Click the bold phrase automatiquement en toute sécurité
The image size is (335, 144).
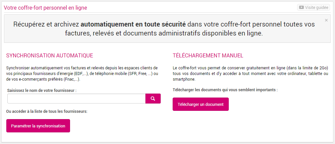click(133, 24)
